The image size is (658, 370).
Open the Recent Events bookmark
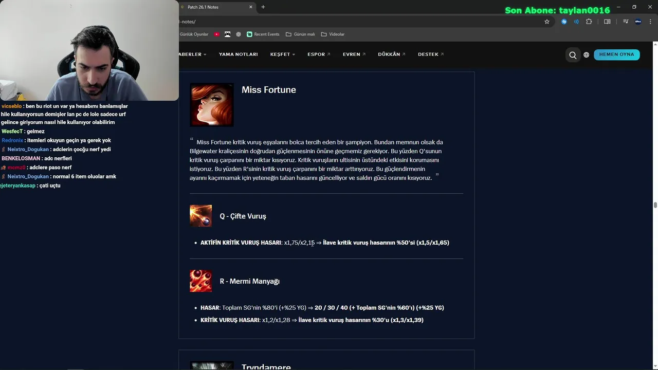[263, 34]
